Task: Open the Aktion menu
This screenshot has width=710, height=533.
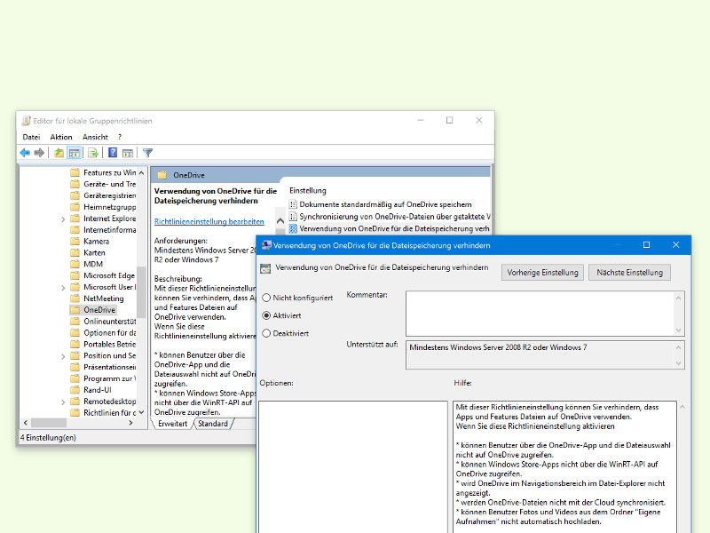Action: pyautogui.click(x=61, y=137)
